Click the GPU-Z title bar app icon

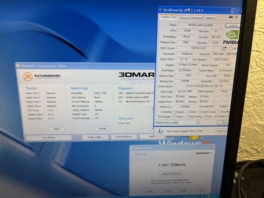[x=160, y=10]
